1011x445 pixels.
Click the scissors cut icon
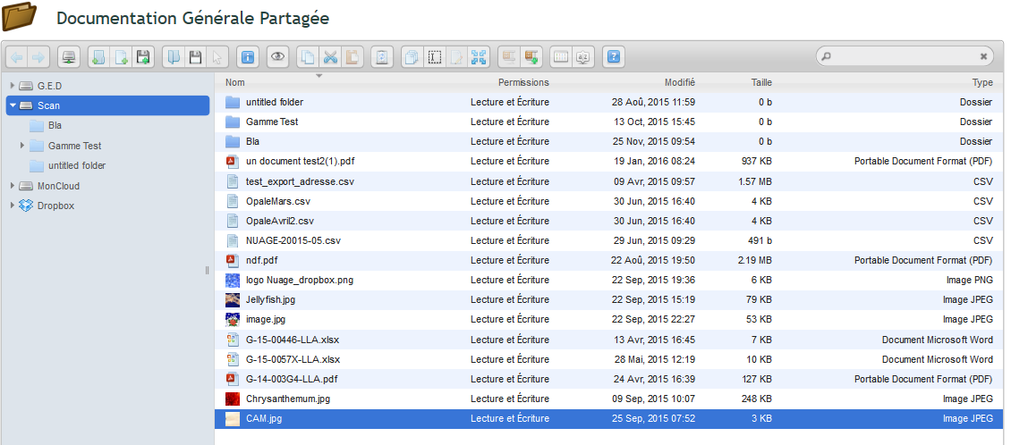pos(330,57)
